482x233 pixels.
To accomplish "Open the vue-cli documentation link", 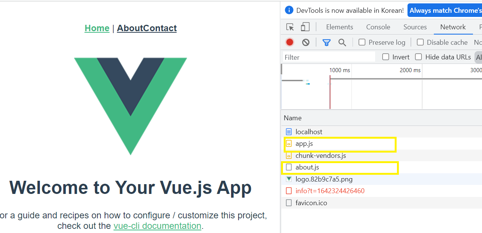I will (157, 226).
